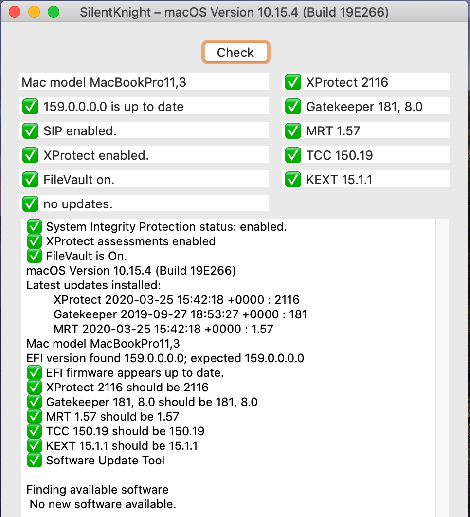Click checkmark next to 'no updates.'
This screenshot has width=470, height=517.
tap(30, 204)
